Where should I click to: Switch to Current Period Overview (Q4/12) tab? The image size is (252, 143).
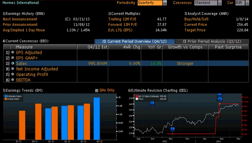pos(134,41)
